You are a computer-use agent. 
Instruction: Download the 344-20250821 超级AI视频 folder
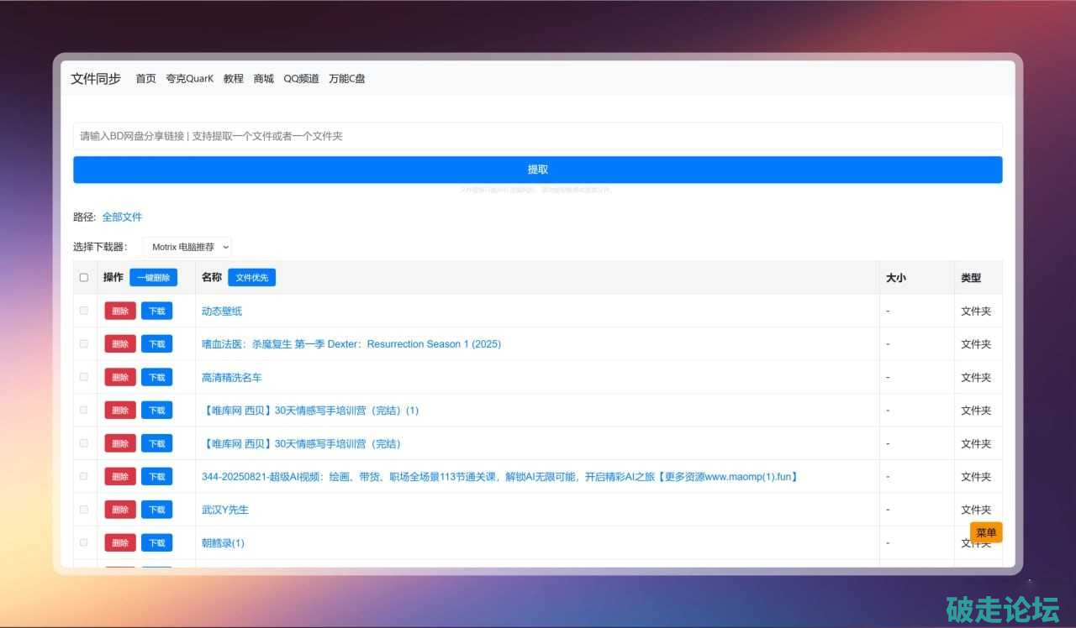click(x=157, y=477)
